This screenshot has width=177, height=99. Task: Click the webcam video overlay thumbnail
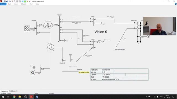160,26
